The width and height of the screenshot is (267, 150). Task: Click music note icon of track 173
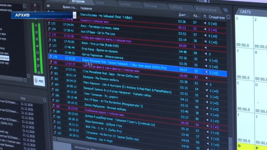[x=49, y=23]
